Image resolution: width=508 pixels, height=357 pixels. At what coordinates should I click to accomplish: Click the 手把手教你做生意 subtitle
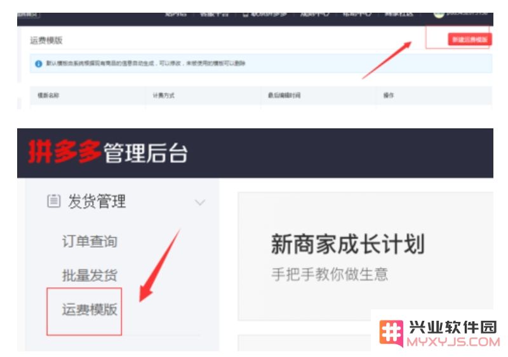[x=330, y=274]
